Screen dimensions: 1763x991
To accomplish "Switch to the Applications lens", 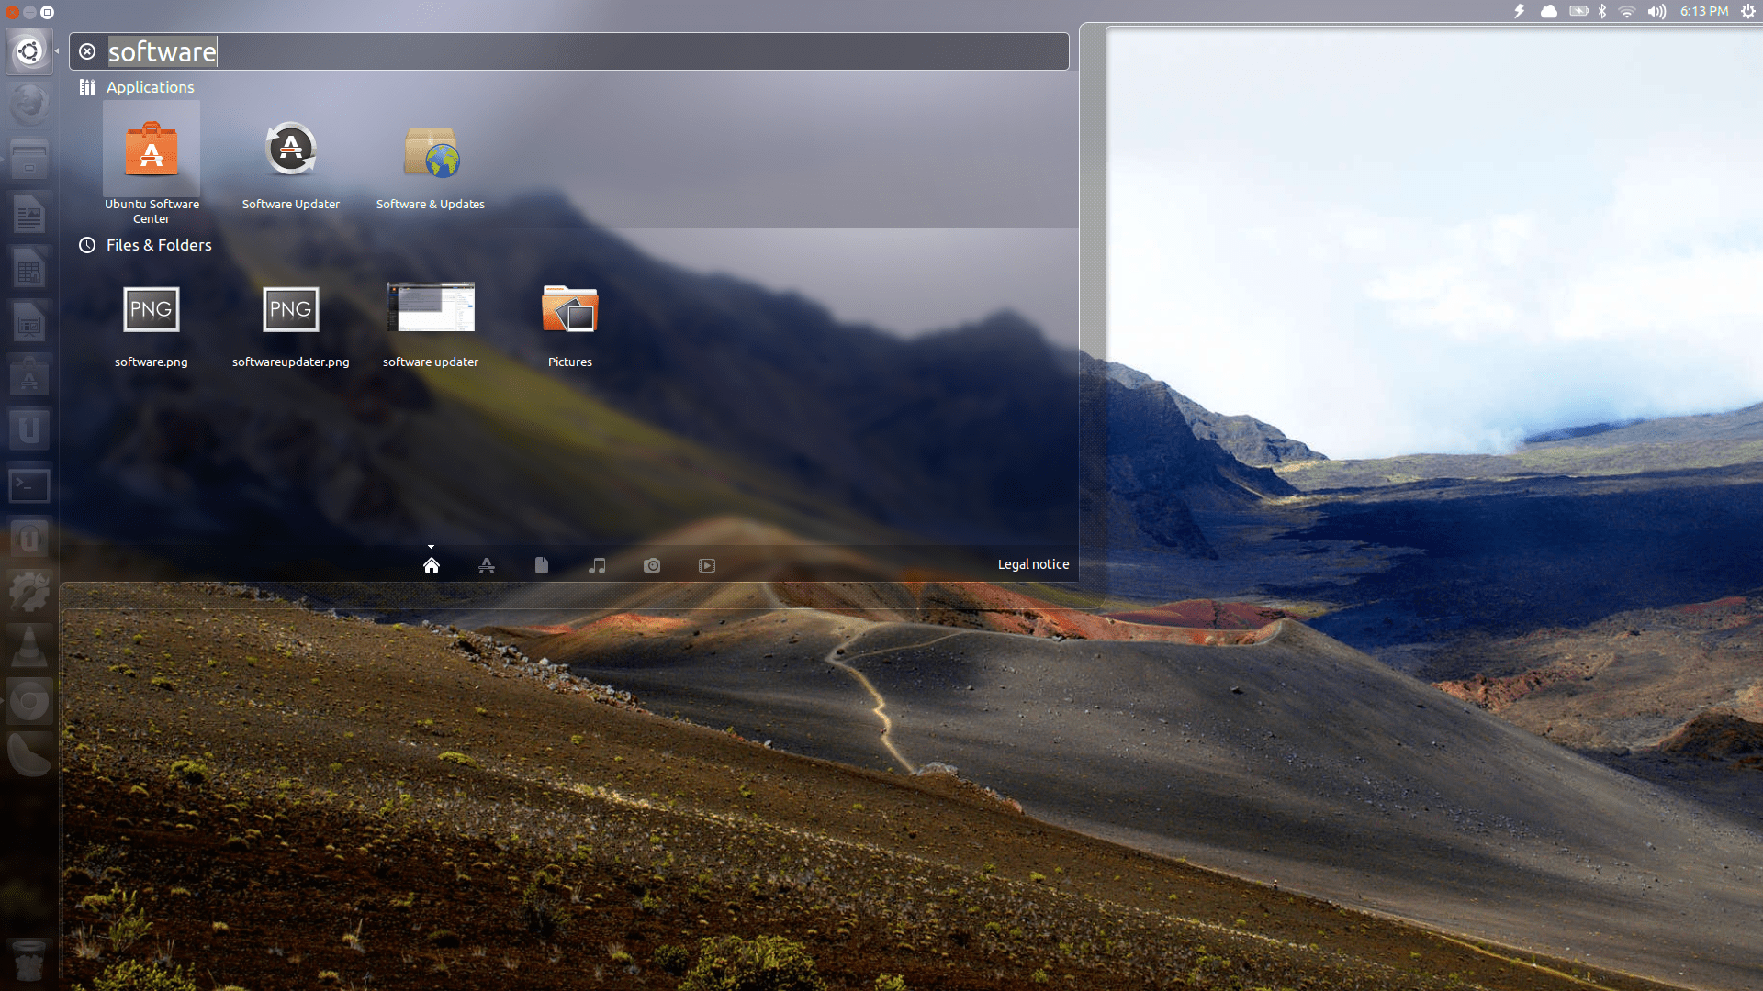I will coord(487,565).
